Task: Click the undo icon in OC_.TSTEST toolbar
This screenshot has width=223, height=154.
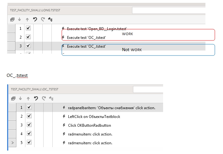Action: 36,98
